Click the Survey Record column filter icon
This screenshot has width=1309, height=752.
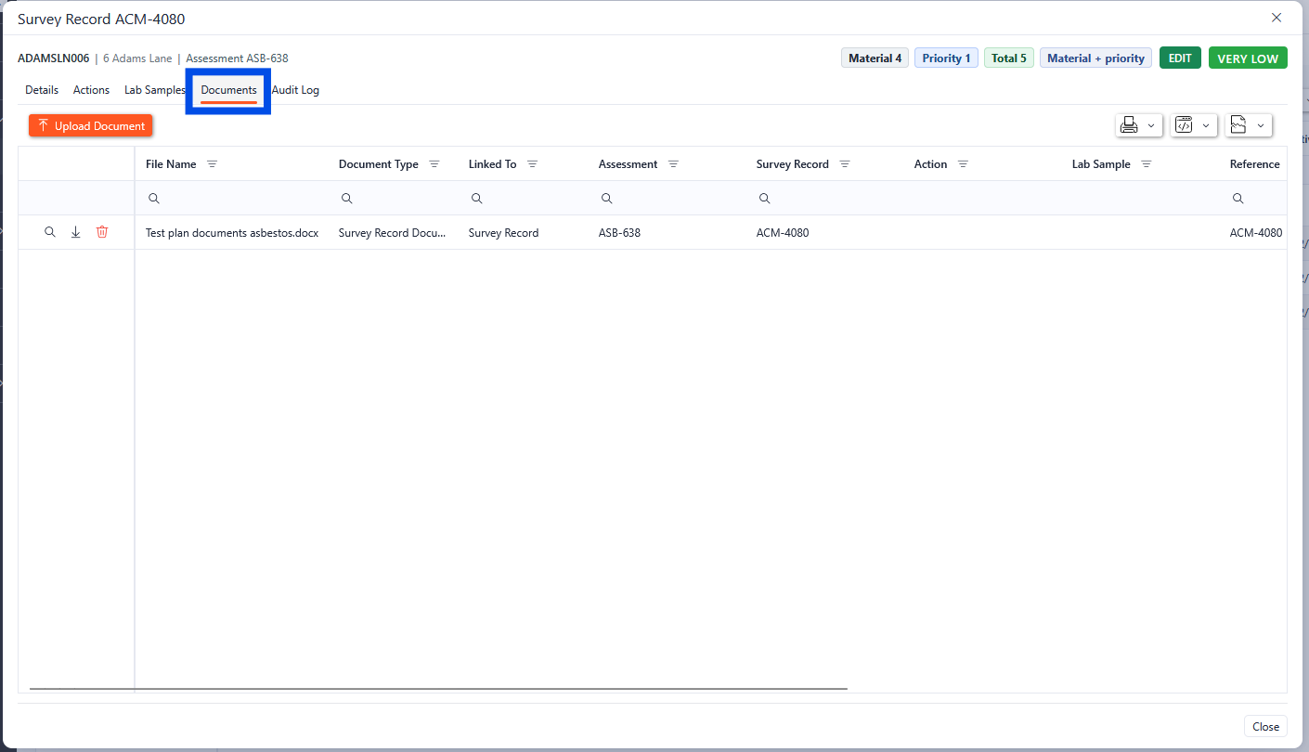pos(845,164)
